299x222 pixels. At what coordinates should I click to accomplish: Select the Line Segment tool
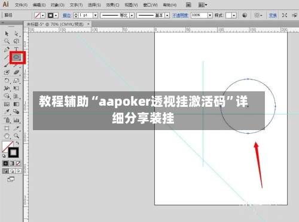tap(7, 57)
